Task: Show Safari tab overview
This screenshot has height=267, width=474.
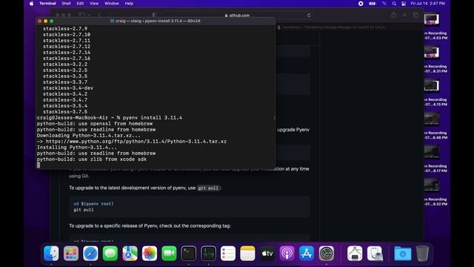Action: 415,15
